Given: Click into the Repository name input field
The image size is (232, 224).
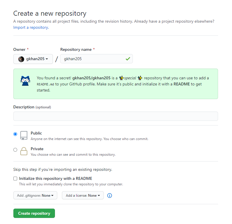Looking at the screenshot, I should [97, 59].
